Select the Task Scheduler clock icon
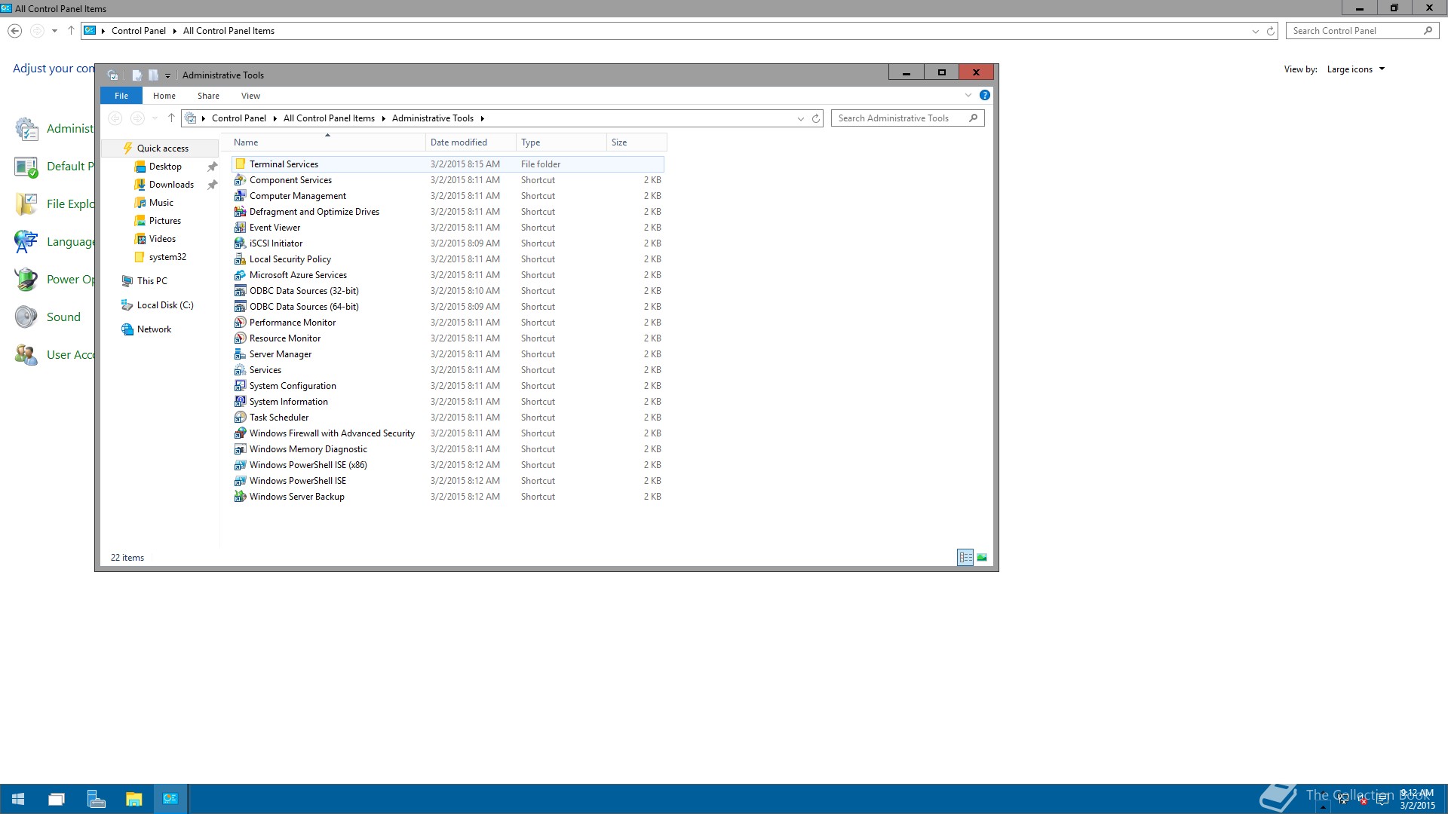The image size is (1448, 814). point(240,418)
